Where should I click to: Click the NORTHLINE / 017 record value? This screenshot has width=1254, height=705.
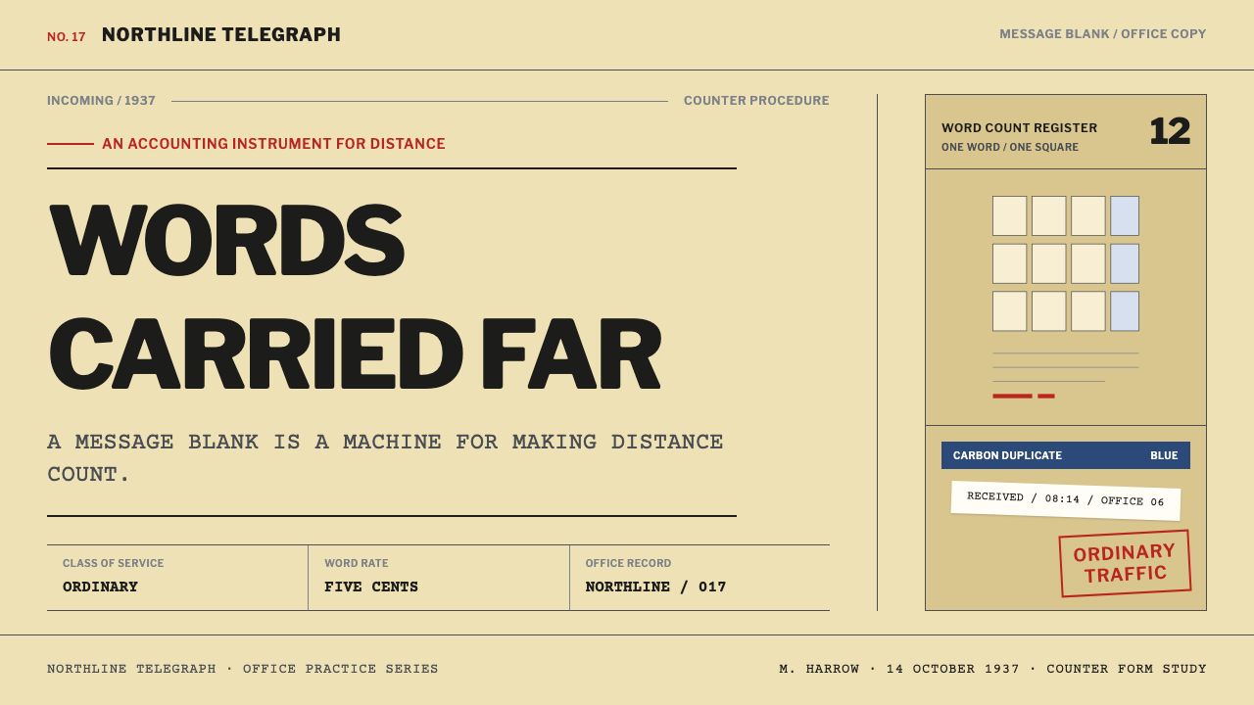click(656, 587)
